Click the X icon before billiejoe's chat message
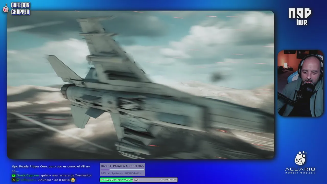The image size is (327, 184). [x=14, y=180]
